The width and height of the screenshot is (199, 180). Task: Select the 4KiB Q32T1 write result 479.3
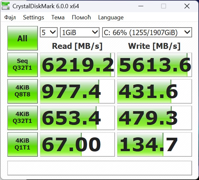point(154,118)
